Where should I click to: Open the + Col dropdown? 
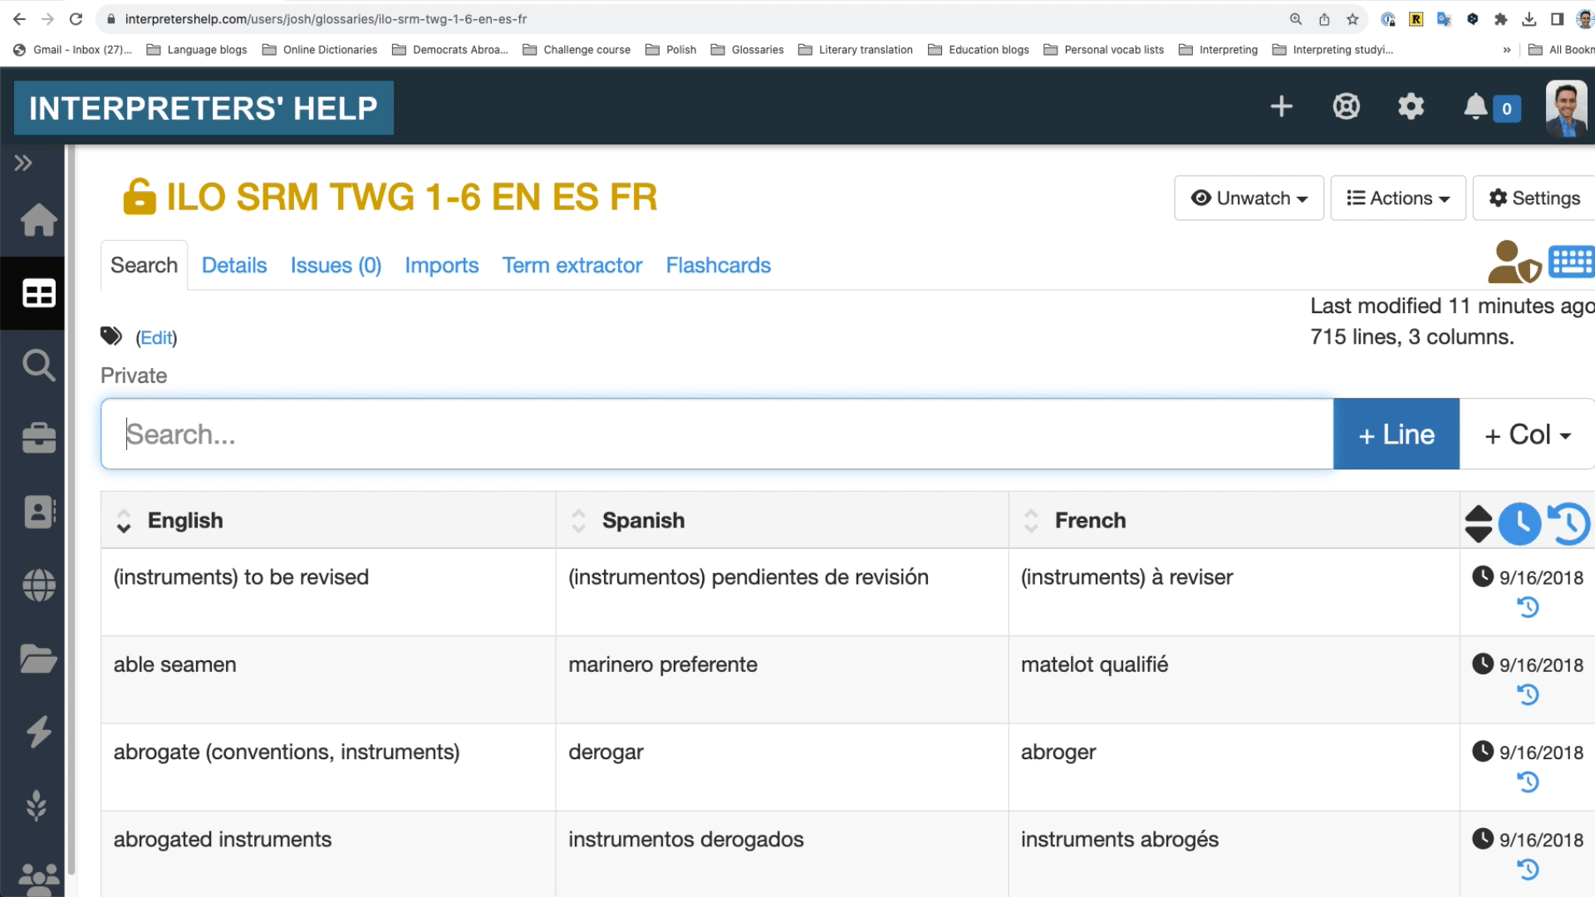point(1527,434)
